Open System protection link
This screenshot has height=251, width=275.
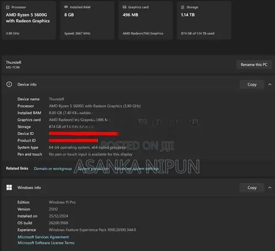[93, 169]
